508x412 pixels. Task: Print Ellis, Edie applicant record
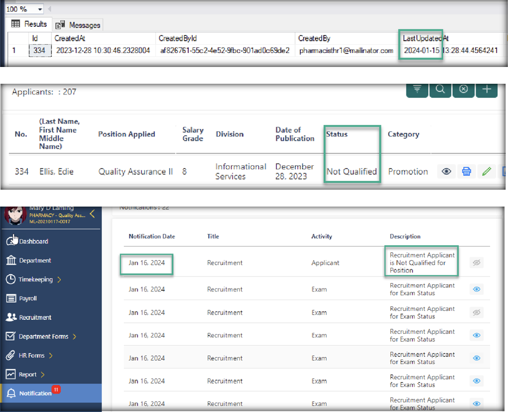tap(467, 171)
